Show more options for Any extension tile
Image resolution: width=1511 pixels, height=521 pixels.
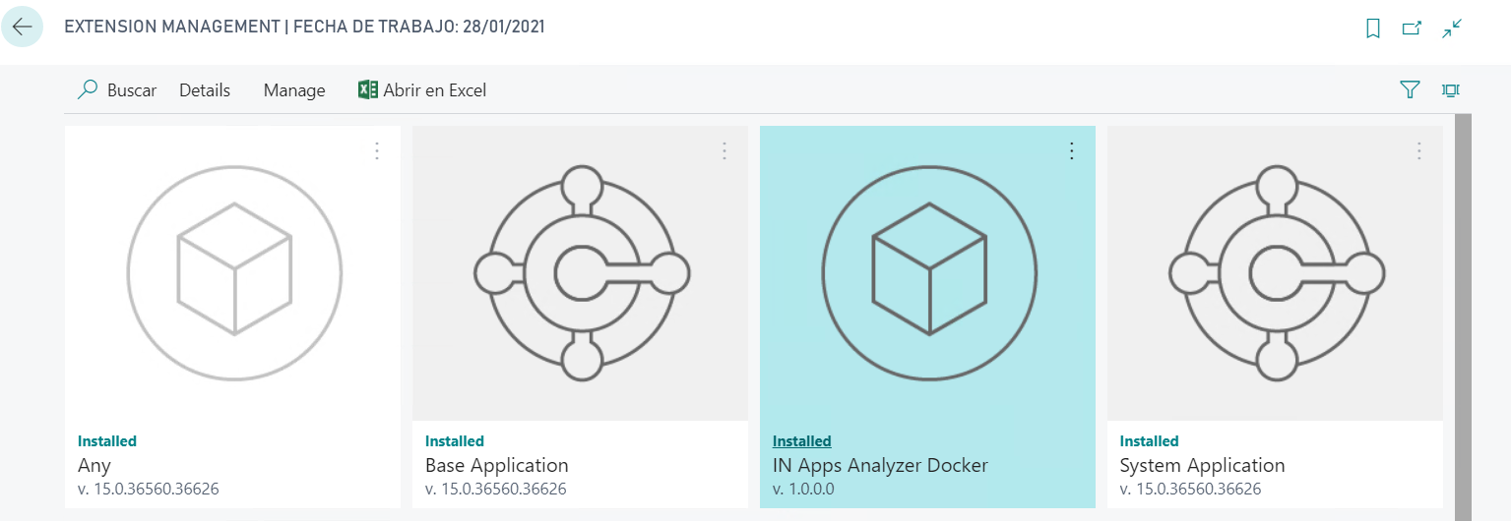377,150
